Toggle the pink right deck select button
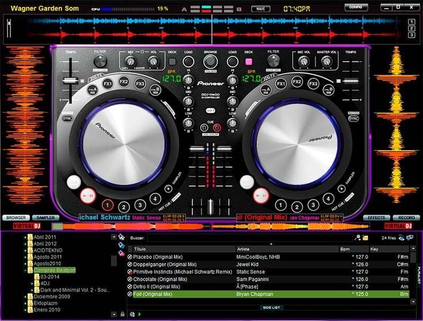Screen dimensions: 423x321 pyautogui.click(x=248, y=62)
